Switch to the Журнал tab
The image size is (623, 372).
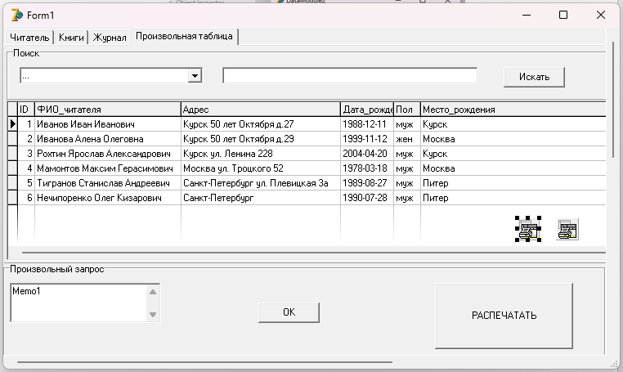[x=110, y=38]
